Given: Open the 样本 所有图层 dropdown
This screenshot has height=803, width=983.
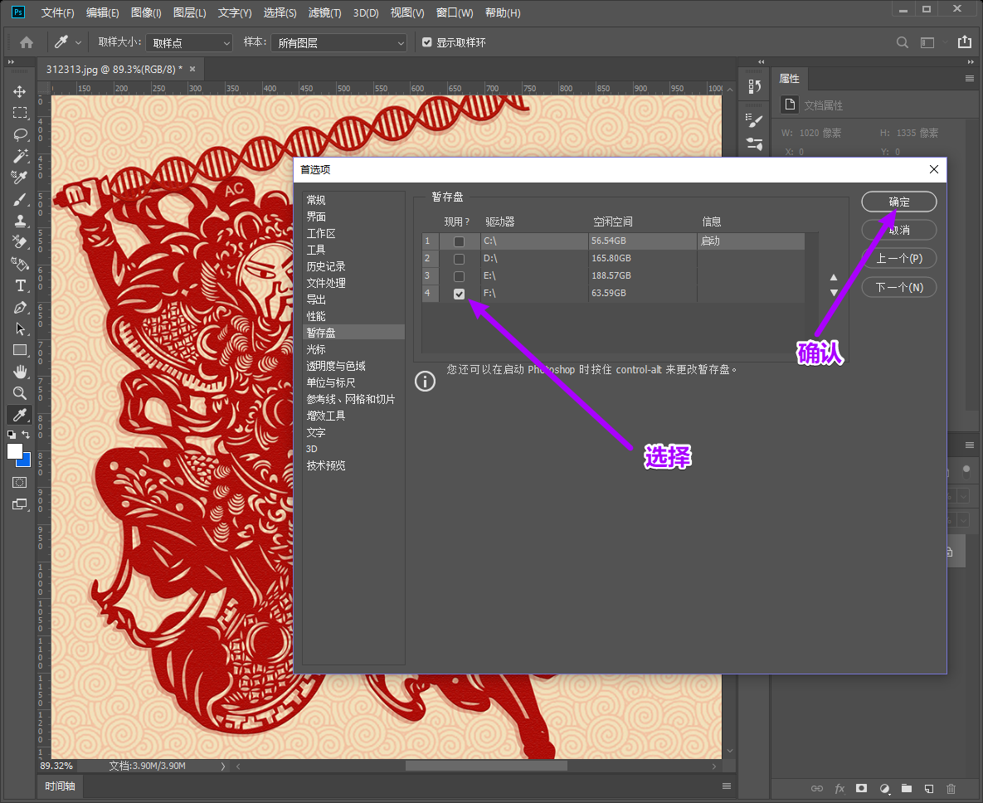Looking at the screenshot, I should [338, 42].
